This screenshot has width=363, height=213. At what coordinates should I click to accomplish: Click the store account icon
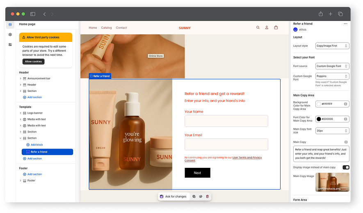pyautogui.click(x=267, y=27)
